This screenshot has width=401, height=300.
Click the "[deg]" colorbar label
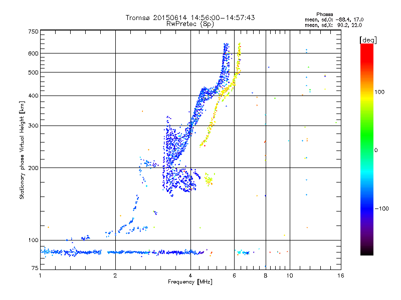coord(368,40)
